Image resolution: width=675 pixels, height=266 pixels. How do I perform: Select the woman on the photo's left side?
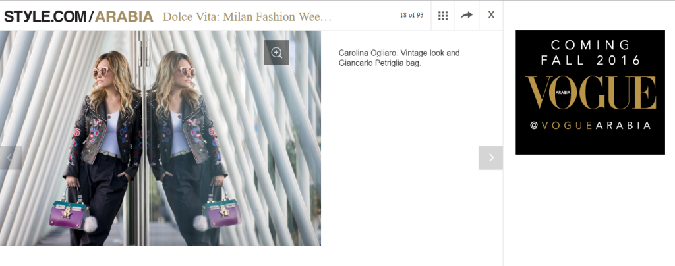tap(100, 148)
